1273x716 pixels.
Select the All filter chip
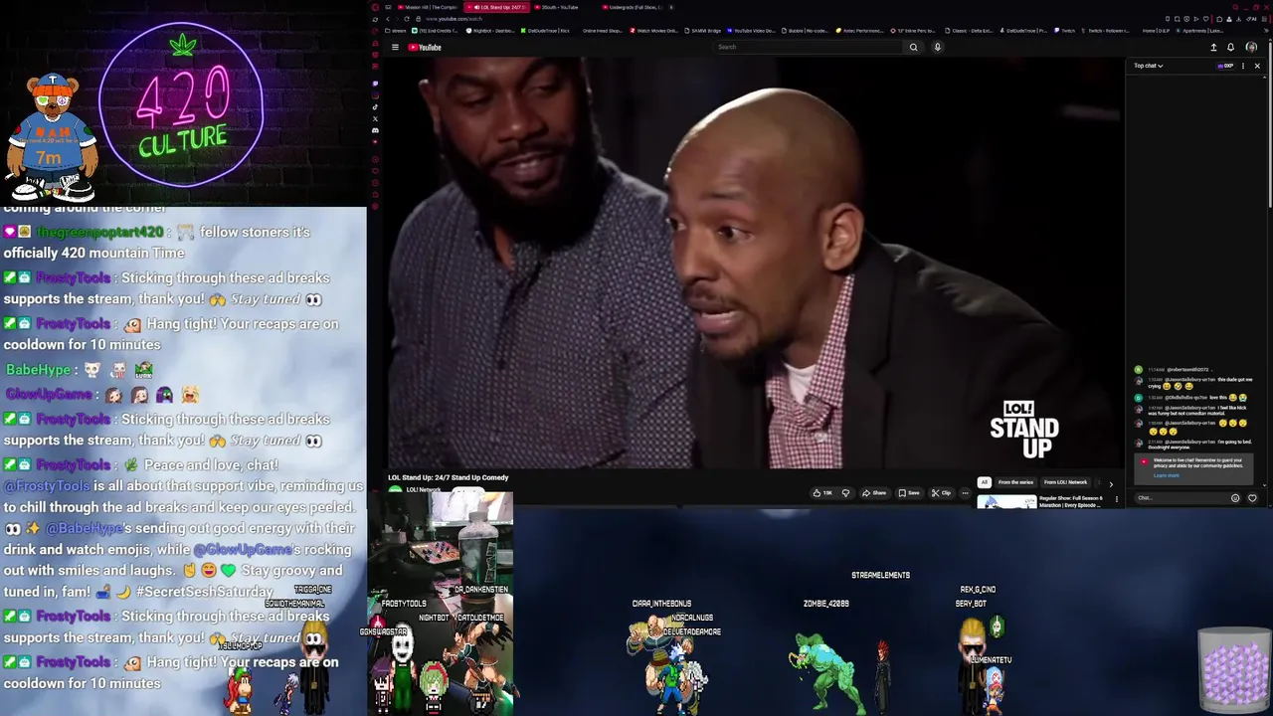point(984,482)
